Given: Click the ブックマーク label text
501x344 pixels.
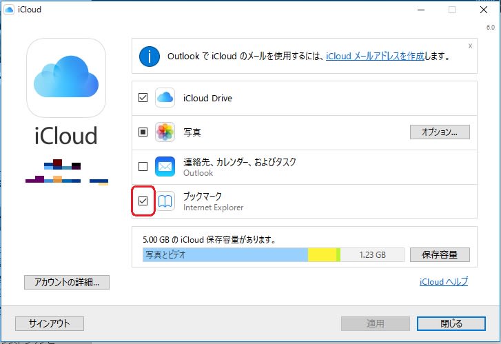Looking at the screenshot, I should 202,196.
